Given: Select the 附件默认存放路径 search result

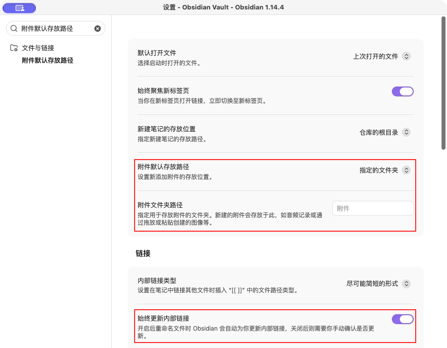Looking at the screenshot, I should pos(48,61).
